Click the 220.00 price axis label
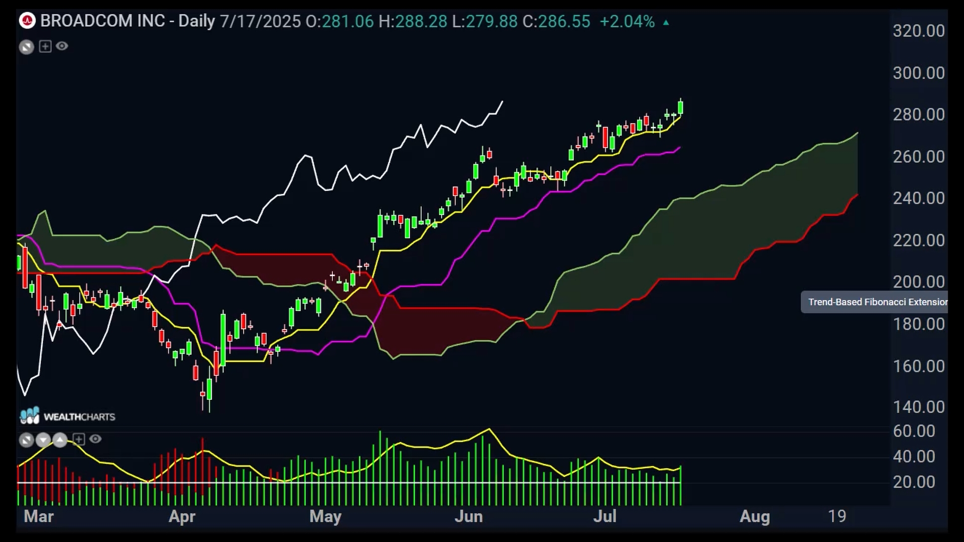The height and width of the screenshot is (542, 964). (919, 241)
